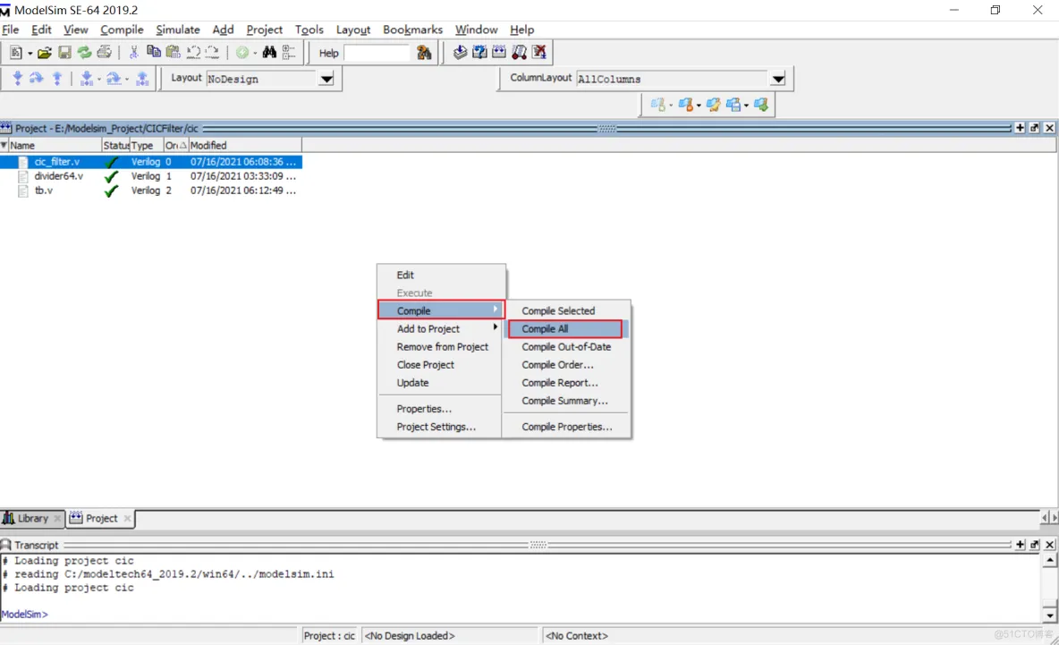
Task: Switch to the Library tab
Action: coord(32,518)
